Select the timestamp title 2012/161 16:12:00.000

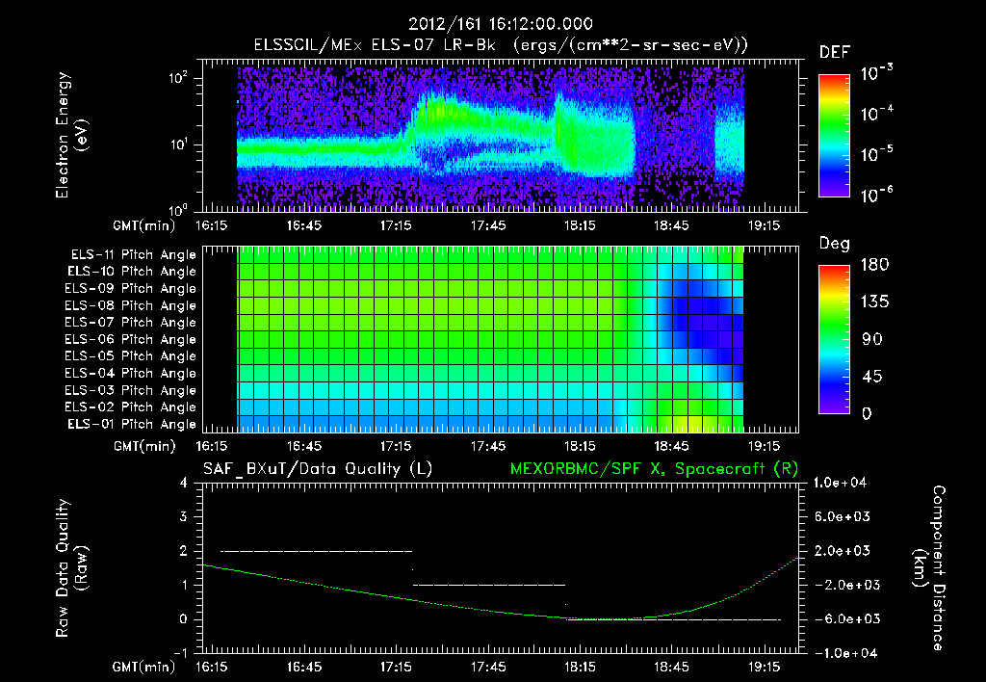(501, 24)
